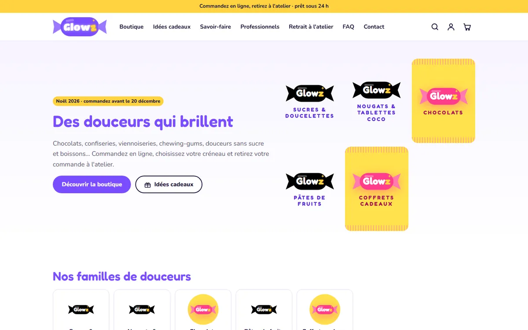
Task: Click the Idées cadeaux button with gift icon
Action: (x=169, y=184)
